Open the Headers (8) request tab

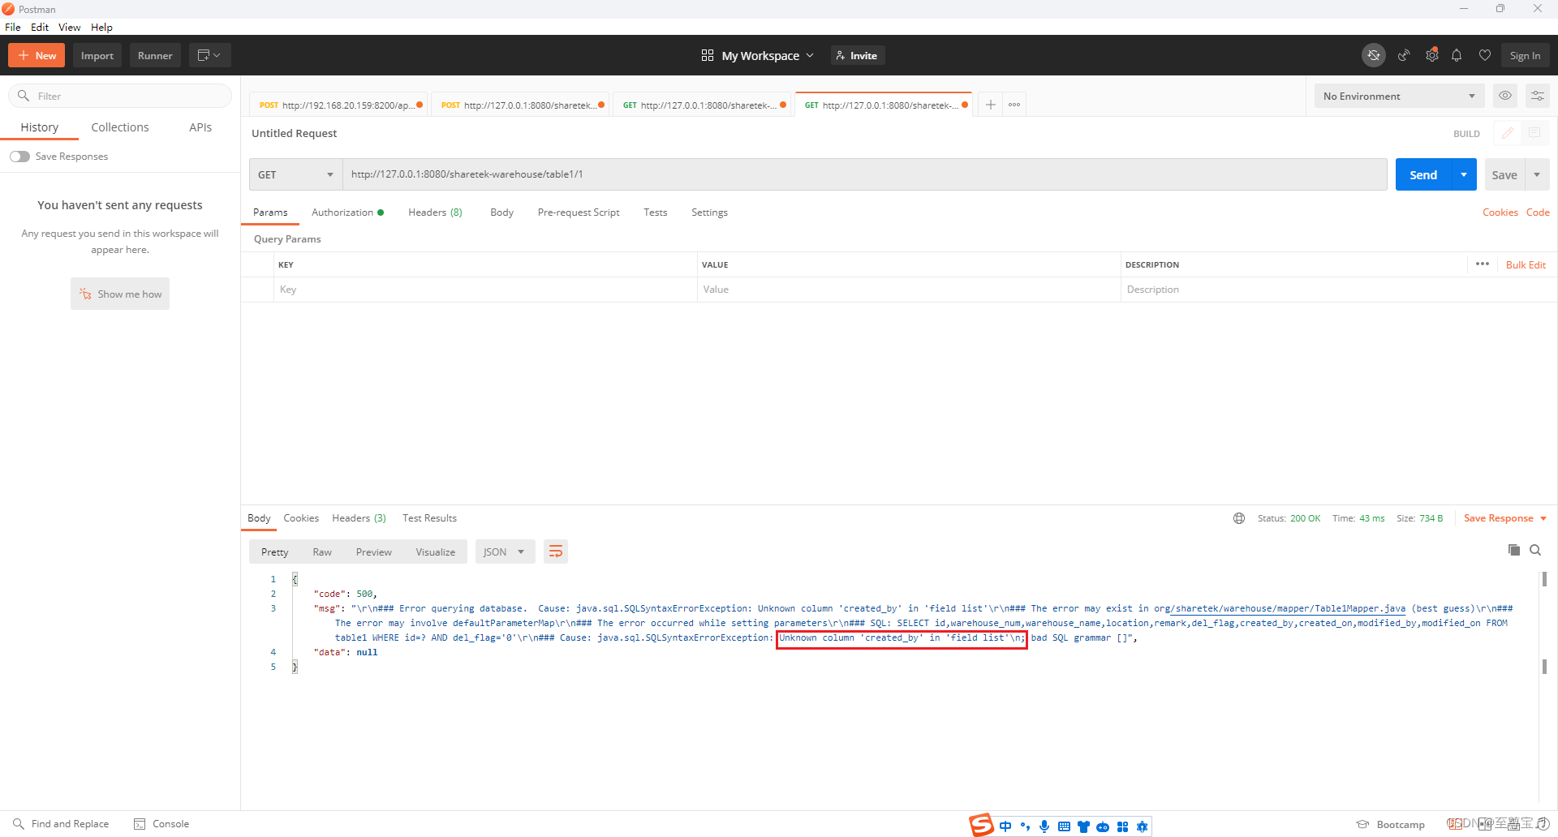click(435, 212)
